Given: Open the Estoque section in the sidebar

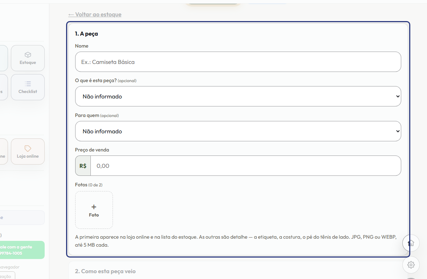Looking at the screenshot, I should click(x=28, y=58).
